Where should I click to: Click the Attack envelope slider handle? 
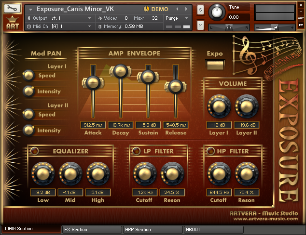(93, 82)
